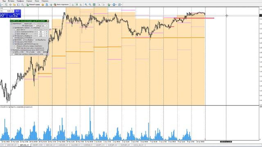Decrease lot volume with the down arrow
Viewport: 262px width, 147px height.
(1, 11)
